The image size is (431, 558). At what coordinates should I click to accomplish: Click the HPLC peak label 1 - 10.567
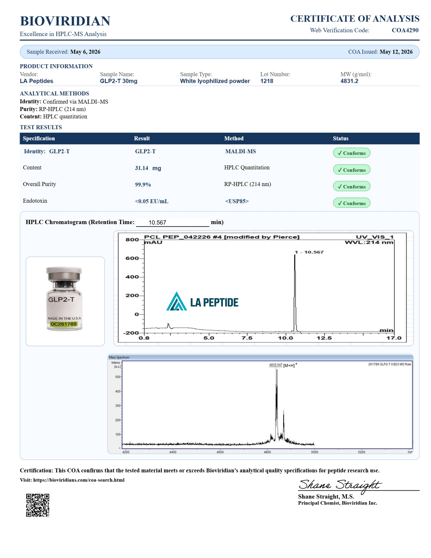[309, 252]
